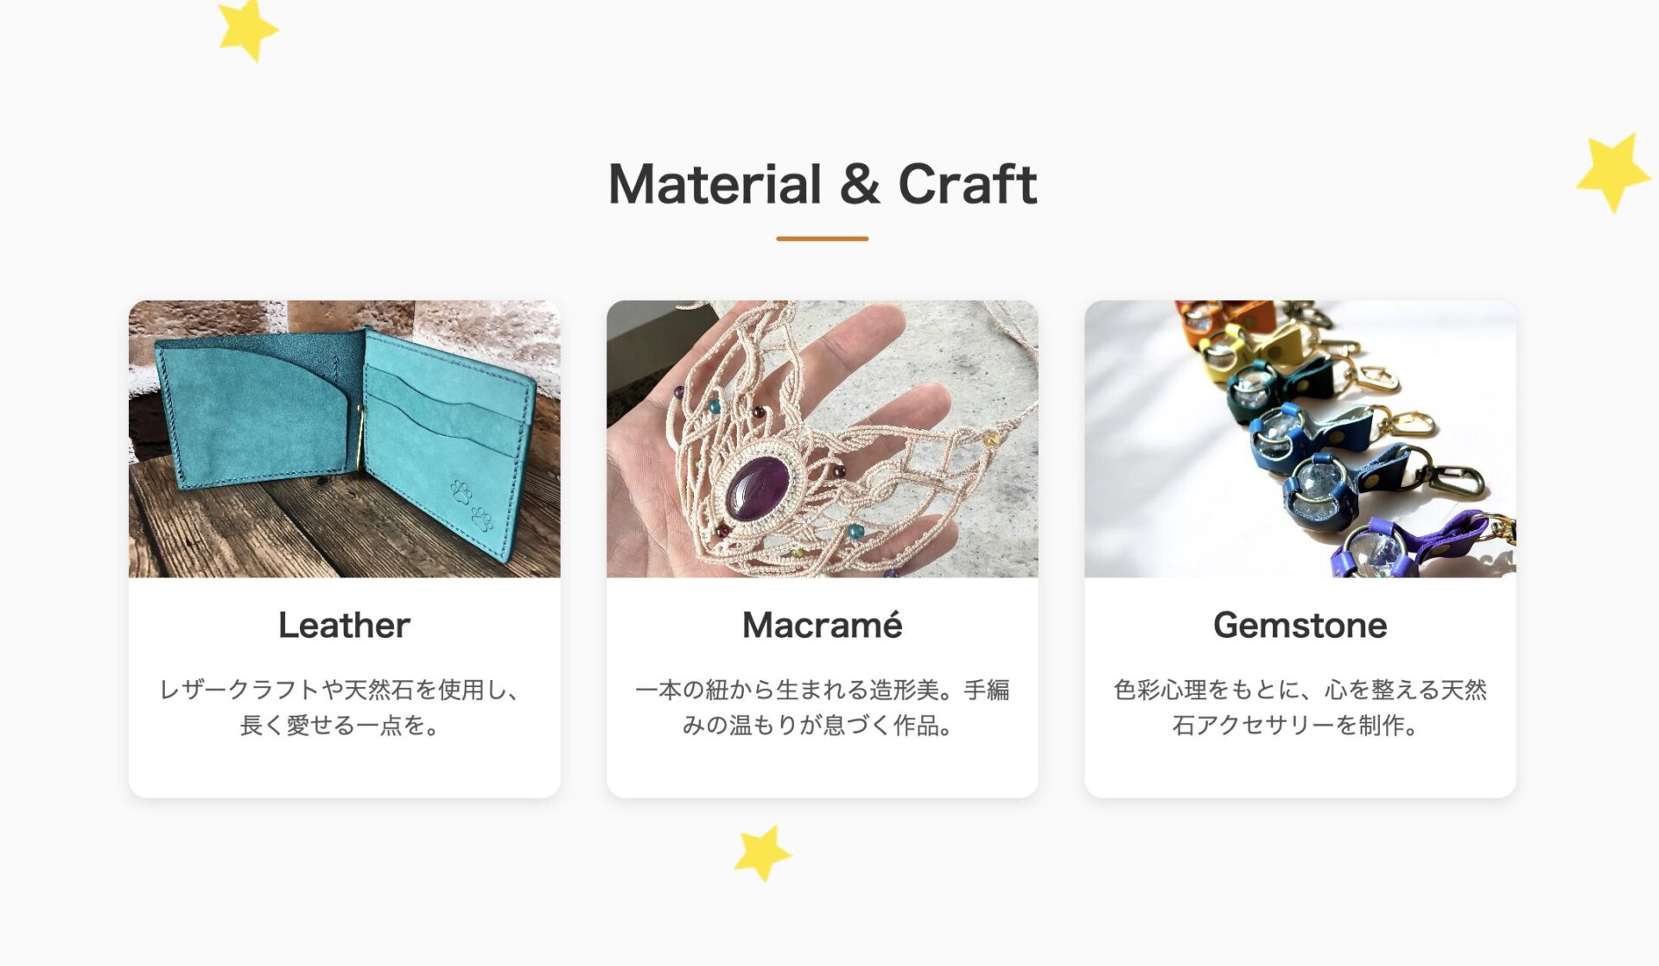Open the teal leather wallet photo

point(344,439)
